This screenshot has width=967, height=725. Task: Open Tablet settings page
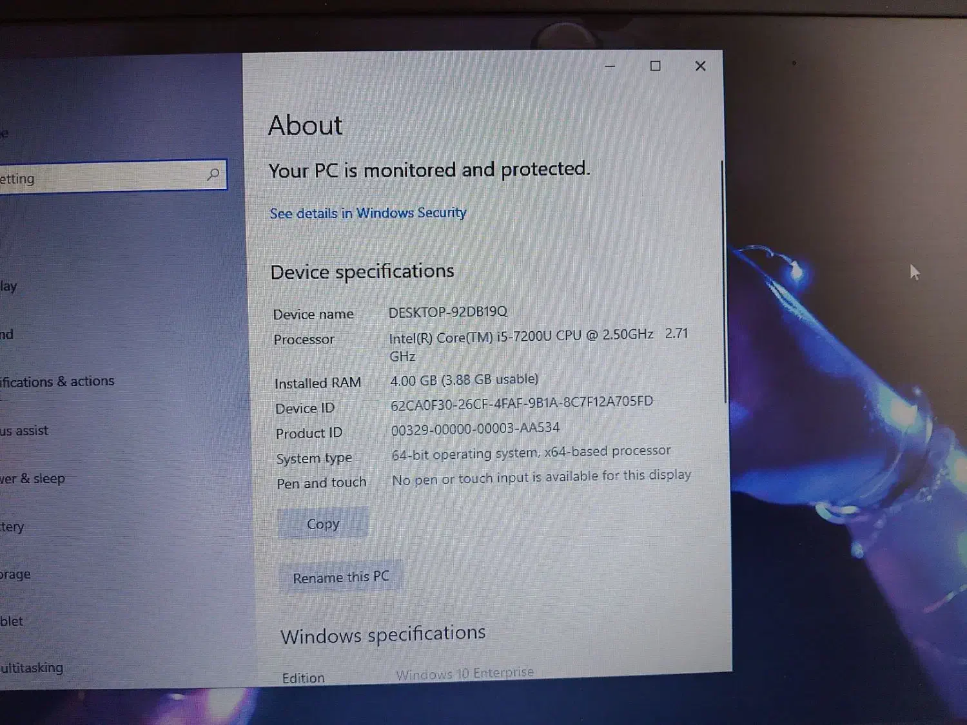coord(12,621)
